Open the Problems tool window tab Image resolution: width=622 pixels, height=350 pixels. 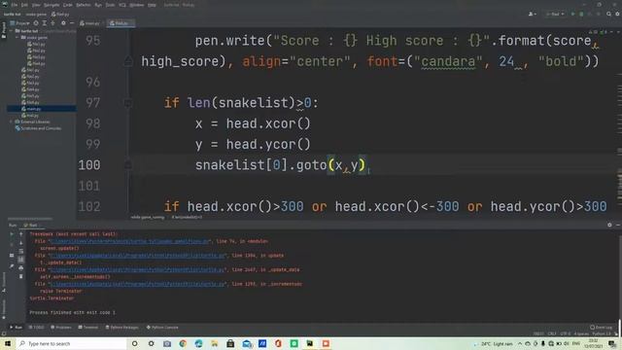click(x=61, y=328)
